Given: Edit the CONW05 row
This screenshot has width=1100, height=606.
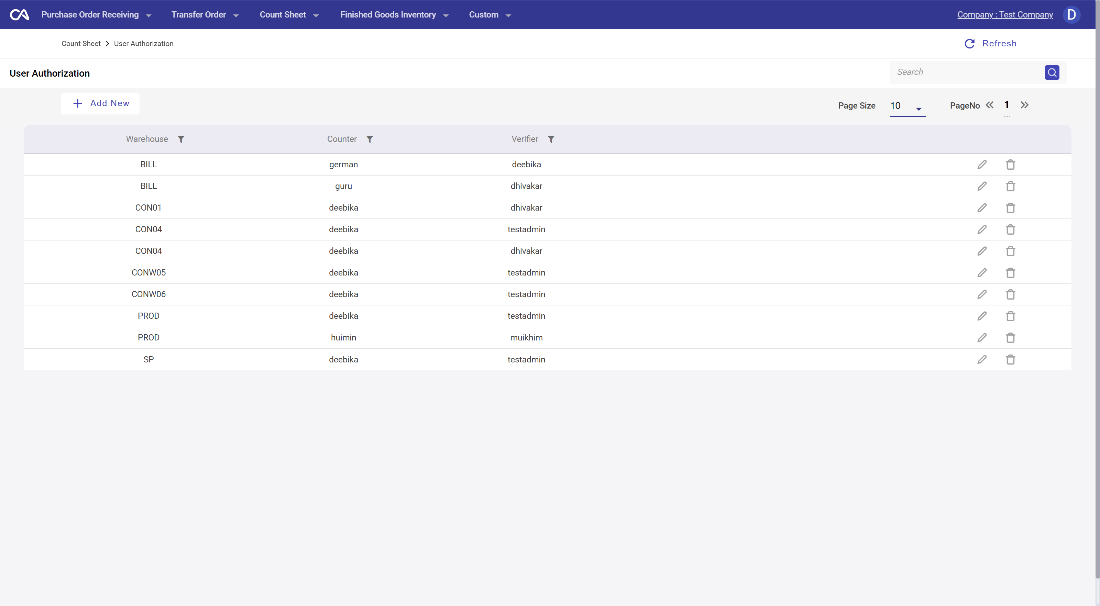Looking at the screenshot, I should [x=982, y=273].
